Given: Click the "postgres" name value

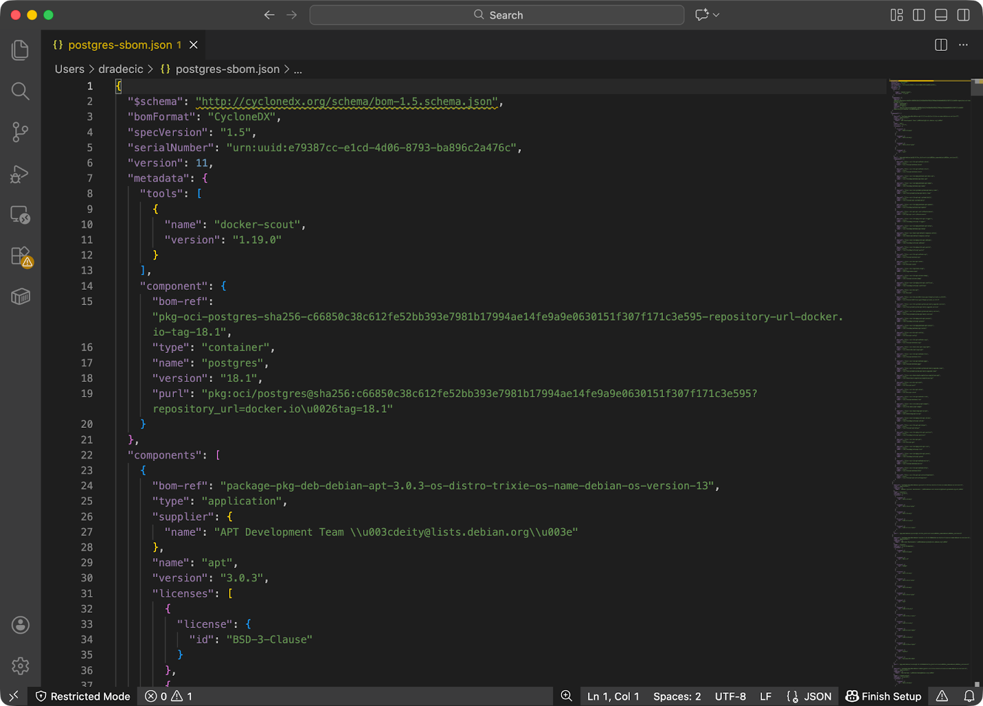Looking at the screenshot, I should point(232,363).
